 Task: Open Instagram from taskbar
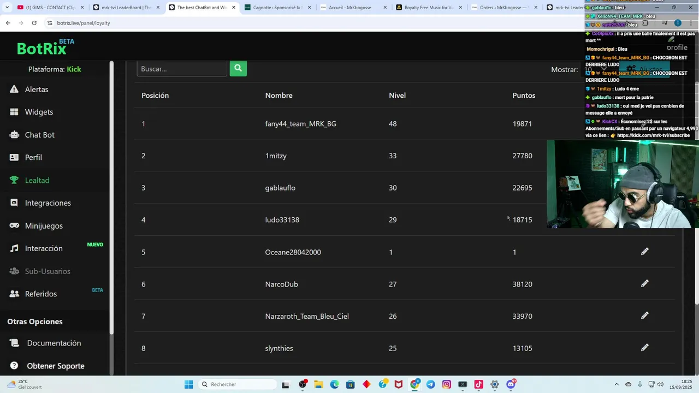point(447,384)
